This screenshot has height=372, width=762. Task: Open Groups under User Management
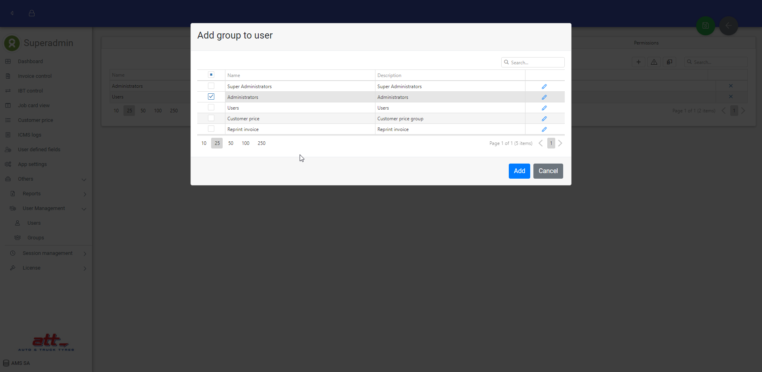(36, 238)
